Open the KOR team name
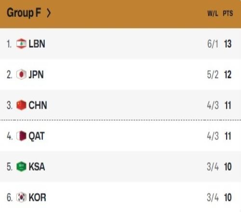 pos(37,198)
